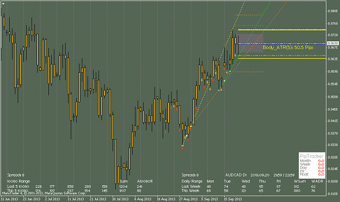The image size is (340, 202).
Task: Click the left Spread: 8 label
Action: pyautogui.click(x=16, y=175)
